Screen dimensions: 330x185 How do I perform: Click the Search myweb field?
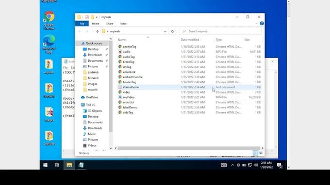pos(220,31)
